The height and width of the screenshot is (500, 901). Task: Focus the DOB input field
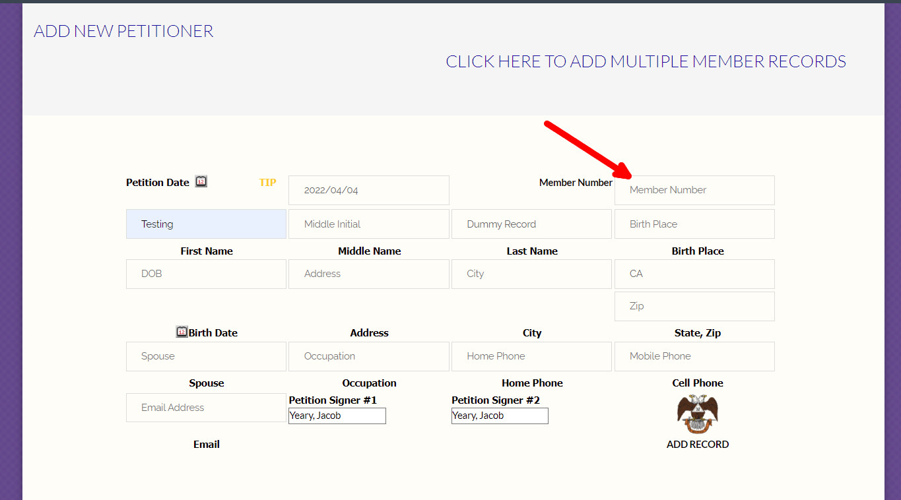tap(206, 274)
